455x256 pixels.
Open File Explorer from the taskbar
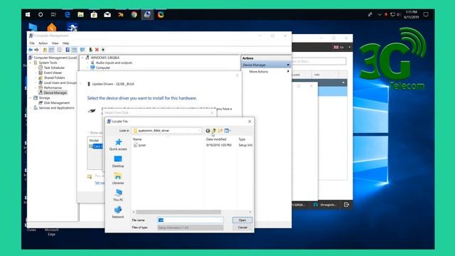click(80, 14)
